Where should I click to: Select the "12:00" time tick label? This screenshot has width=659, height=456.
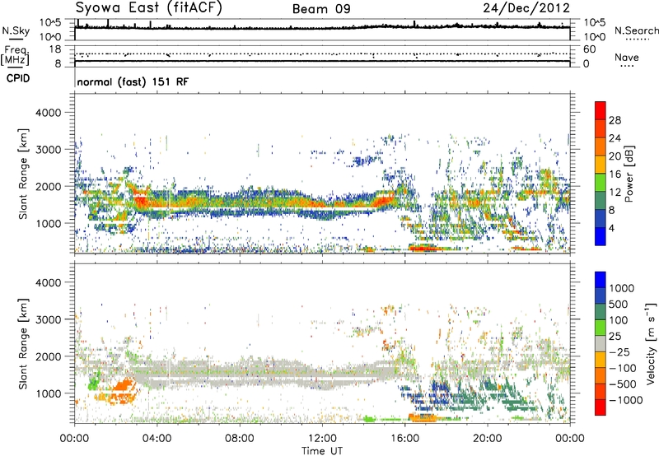(x=322, y=439)
